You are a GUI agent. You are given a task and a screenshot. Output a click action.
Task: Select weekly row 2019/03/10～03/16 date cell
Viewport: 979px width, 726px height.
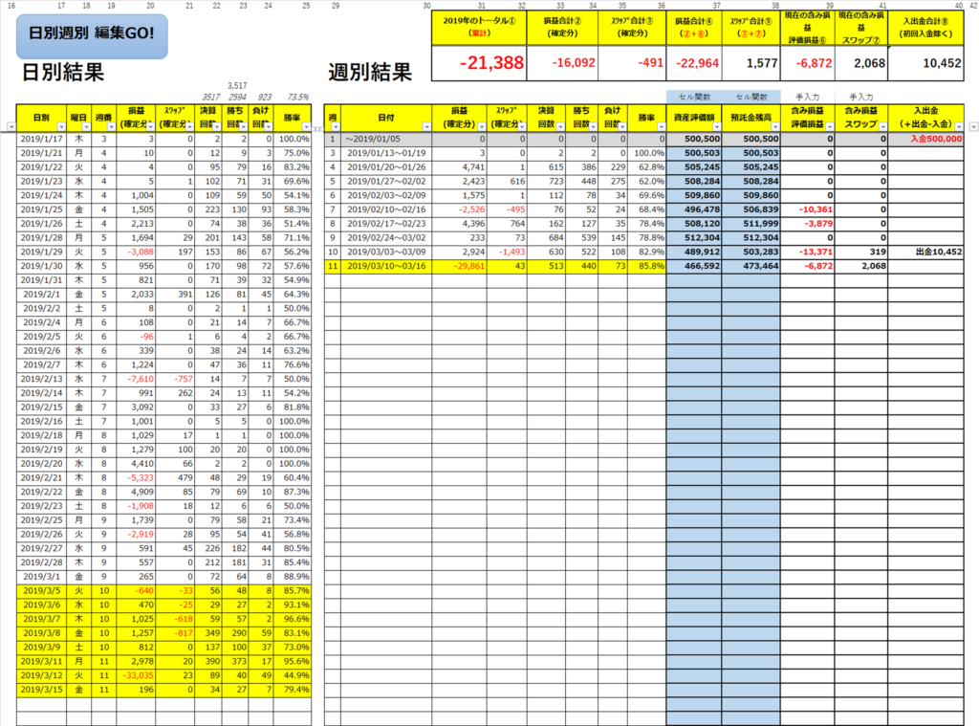click(x=388, y=266)
